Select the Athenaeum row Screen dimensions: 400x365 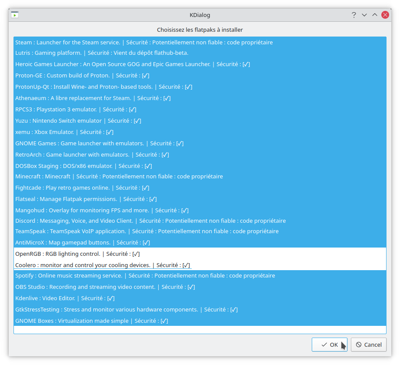tap(200, 98)
